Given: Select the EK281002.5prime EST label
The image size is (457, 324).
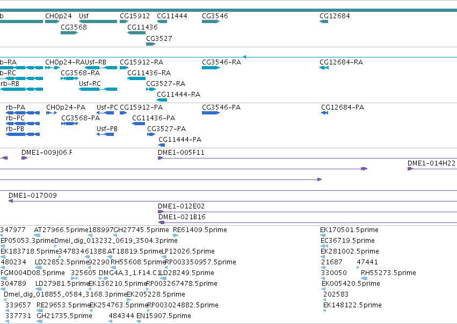Looking at the screenshot, I should (x=350, y=251).
